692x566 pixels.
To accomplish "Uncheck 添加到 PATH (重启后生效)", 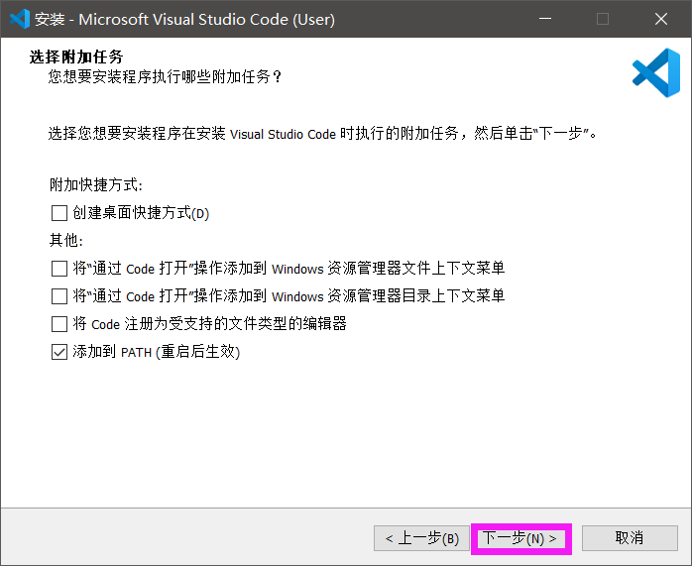I will pos(59,352).
